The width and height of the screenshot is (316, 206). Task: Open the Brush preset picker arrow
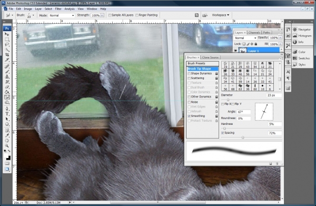pyautogui.click(x=33, y=15)
